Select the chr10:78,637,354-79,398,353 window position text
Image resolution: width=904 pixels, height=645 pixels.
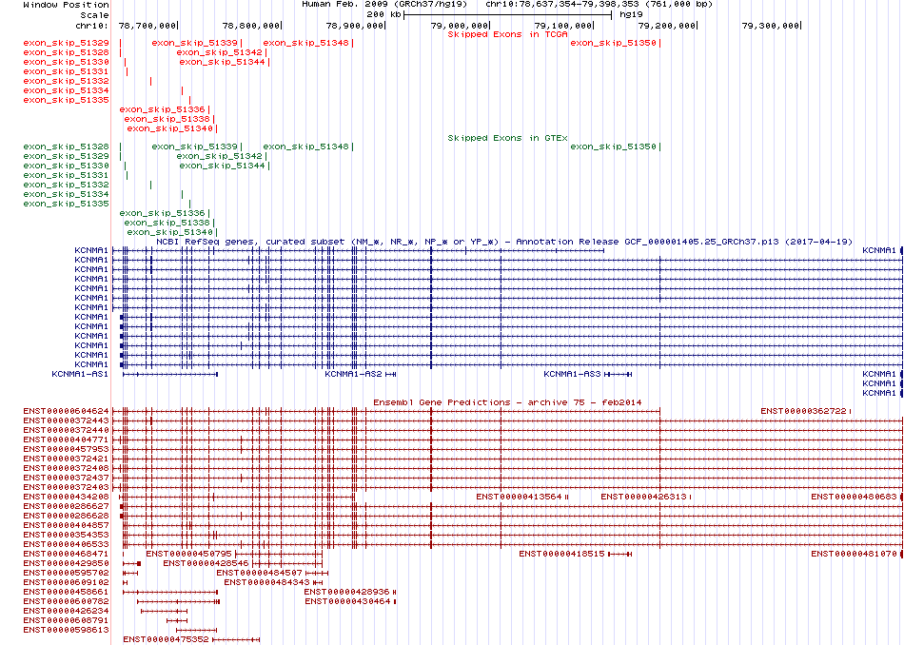pyautogui.click(x=599, y=4)
